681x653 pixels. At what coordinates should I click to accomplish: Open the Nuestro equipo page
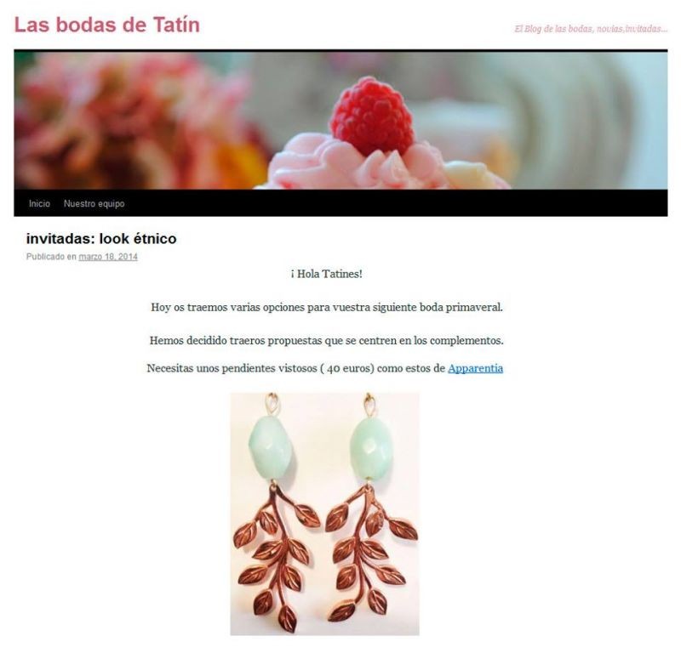coord(94,203)
